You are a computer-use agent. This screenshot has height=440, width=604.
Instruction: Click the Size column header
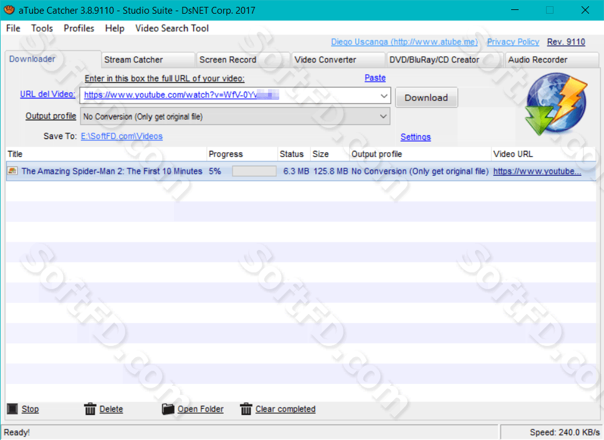pos(329,154)
